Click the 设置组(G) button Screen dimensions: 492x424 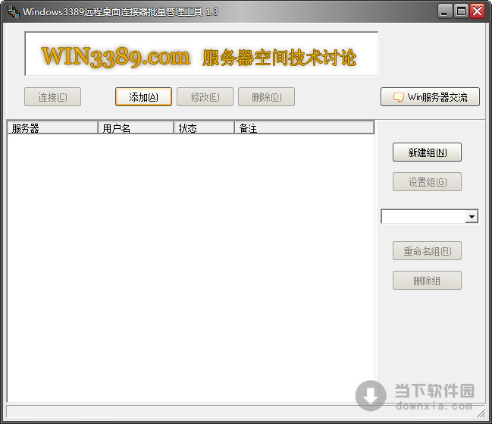pos(427,182)
